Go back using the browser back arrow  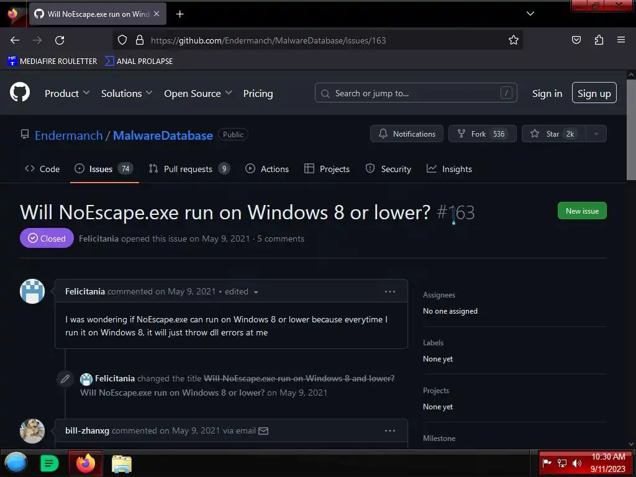tap(15, 40)
